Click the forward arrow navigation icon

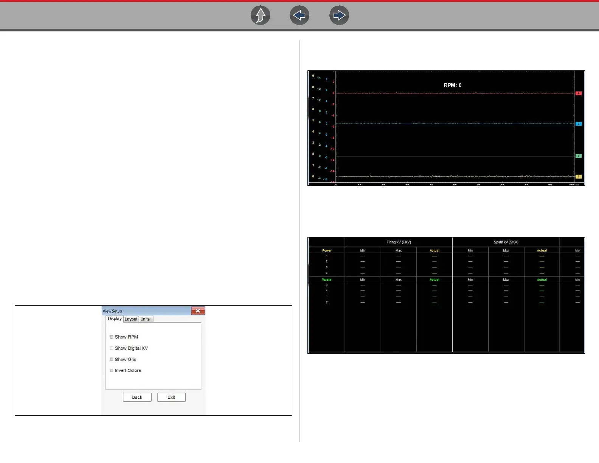[339, 16]
